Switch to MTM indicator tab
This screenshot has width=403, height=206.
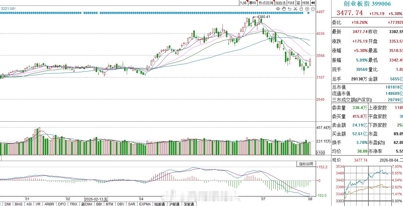pos(109,204)
